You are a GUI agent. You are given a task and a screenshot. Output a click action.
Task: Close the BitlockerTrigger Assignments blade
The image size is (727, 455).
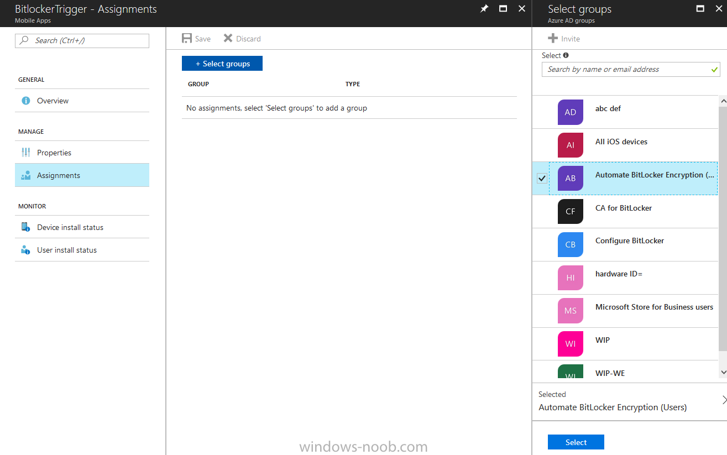(x=522, y=9)
